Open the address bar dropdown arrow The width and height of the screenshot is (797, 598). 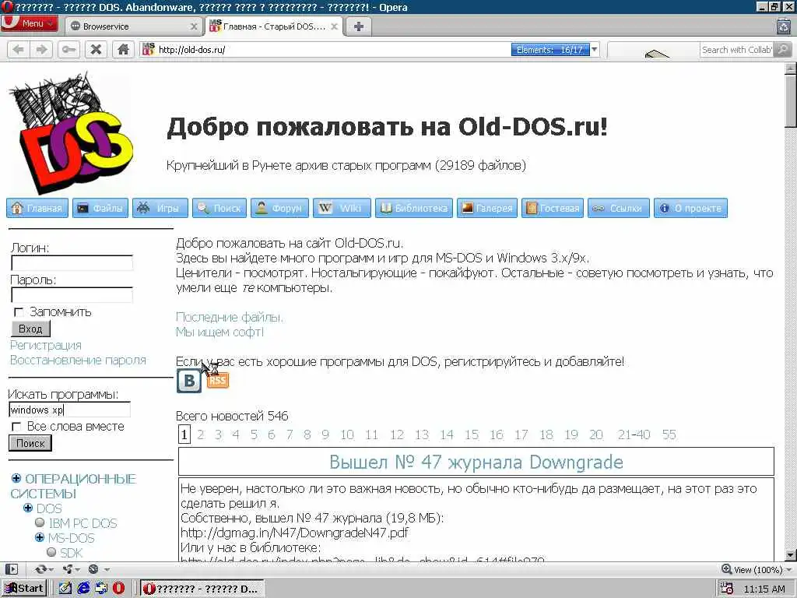point(594,49)
